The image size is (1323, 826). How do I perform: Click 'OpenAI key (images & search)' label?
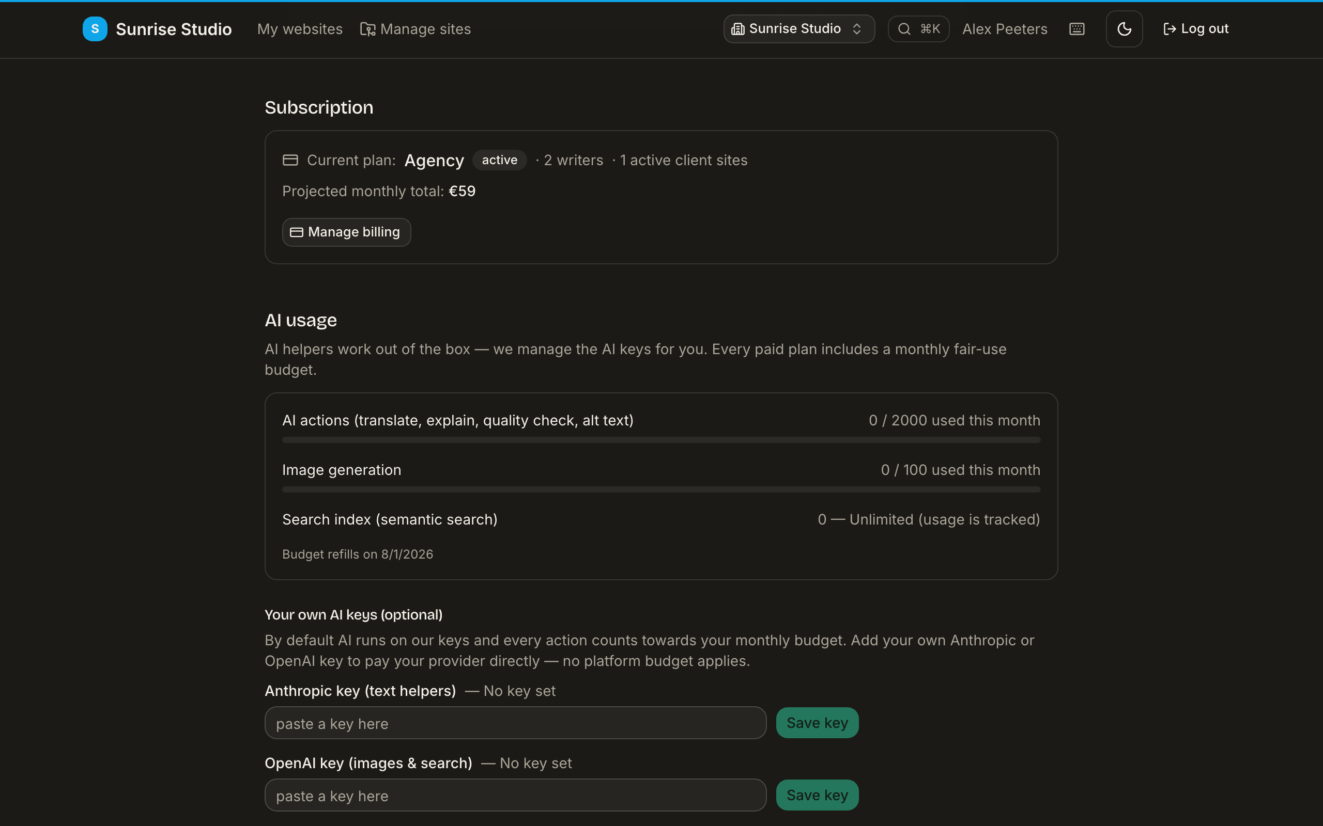click(x=368, y=763)
